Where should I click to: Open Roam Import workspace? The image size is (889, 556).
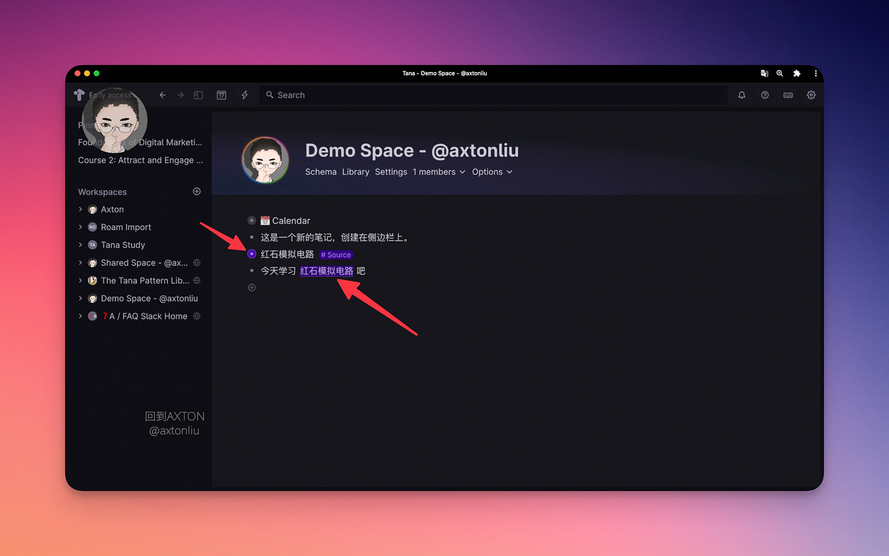[x=126, y=227]
